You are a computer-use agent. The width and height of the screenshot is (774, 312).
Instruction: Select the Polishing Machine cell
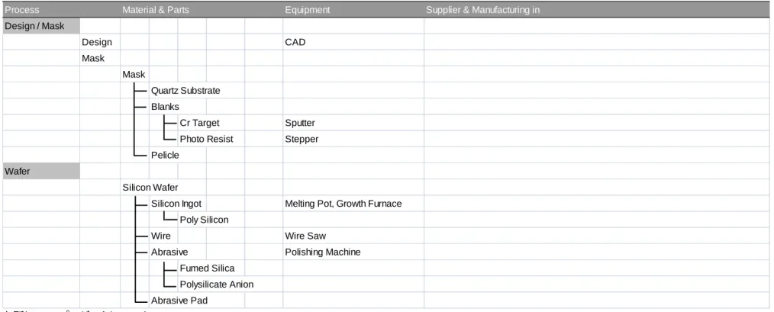pos(353,252)
